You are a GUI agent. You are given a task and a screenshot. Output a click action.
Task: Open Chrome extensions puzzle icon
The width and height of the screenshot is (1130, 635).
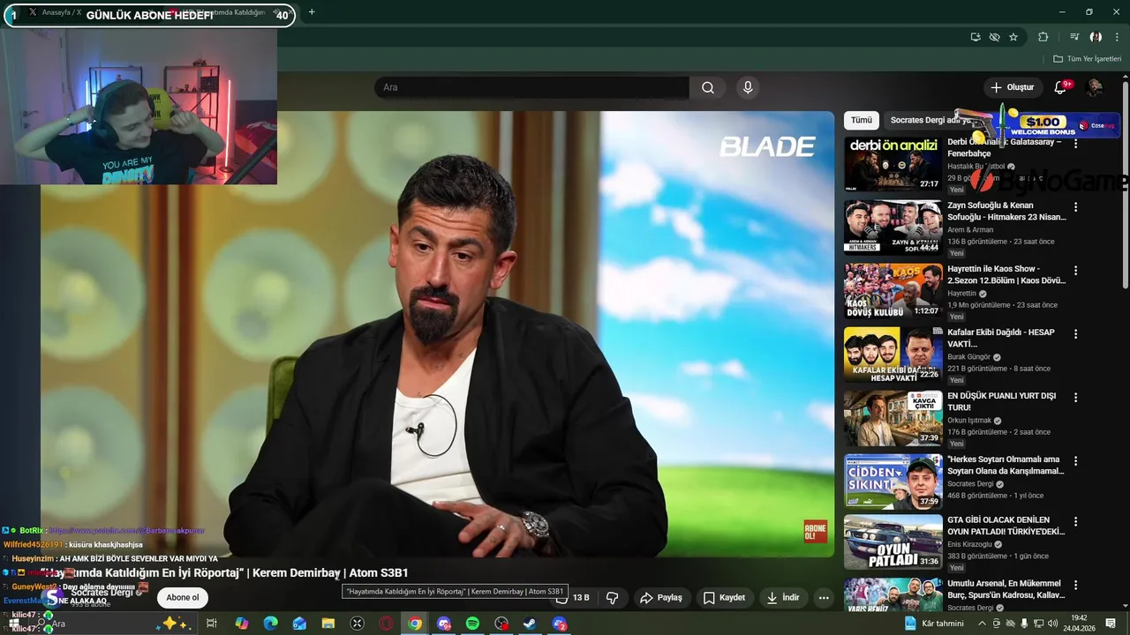[1043, 37]
